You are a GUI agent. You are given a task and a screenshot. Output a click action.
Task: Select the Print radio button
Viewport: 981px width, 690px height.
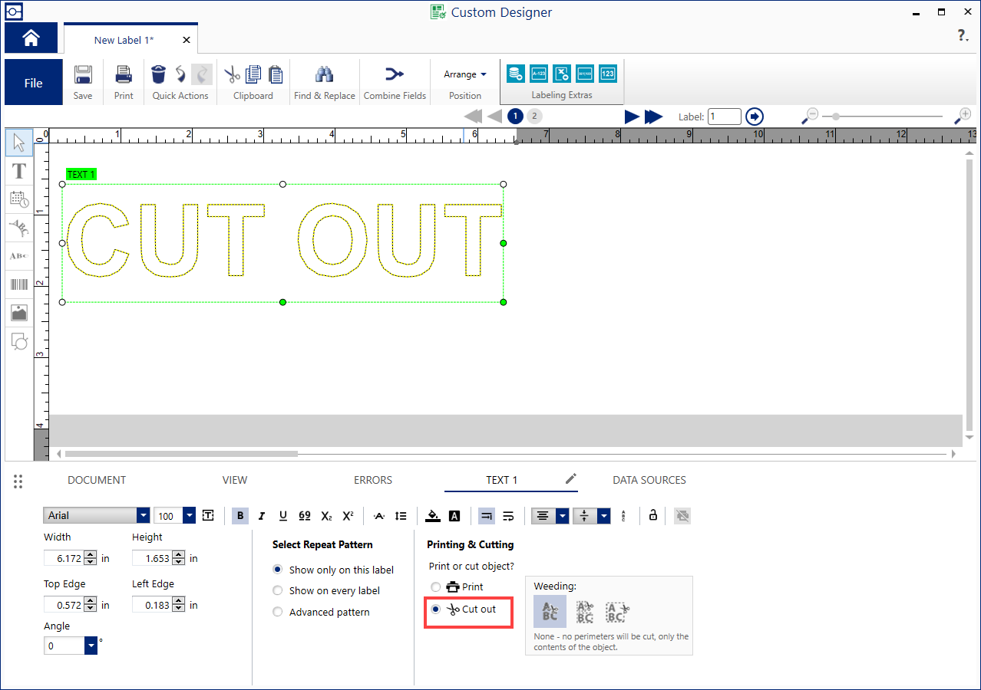(x=436, y=587)
